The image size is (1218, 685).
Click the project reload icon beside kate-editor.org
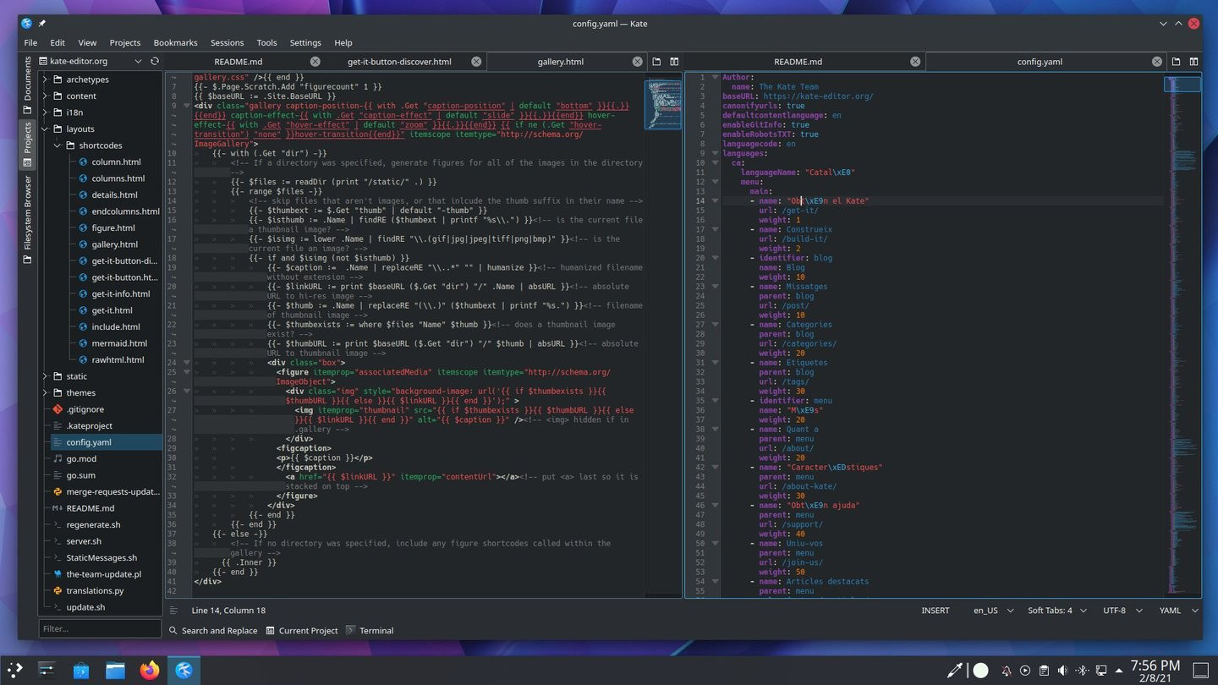155,62
